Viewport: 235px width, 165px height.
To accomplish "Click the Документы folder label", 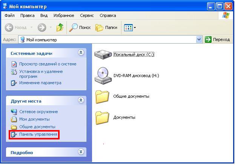I will coord(124,117).
